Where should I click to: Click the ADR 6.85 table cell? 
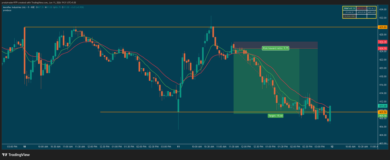[371, 12]
